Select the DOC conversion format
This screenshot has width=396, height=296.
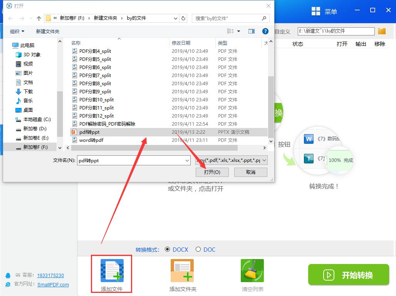[198, 249]
